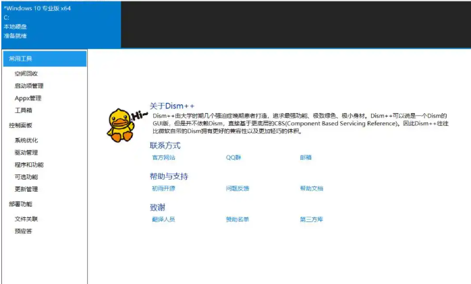Click the 致谢 heading

tap(157, 207)
